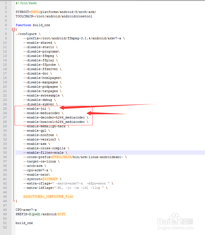
Task: Click the TOOLCHAIN=/root/android/androidcrosstool line
Action: [x=54, y=16]
